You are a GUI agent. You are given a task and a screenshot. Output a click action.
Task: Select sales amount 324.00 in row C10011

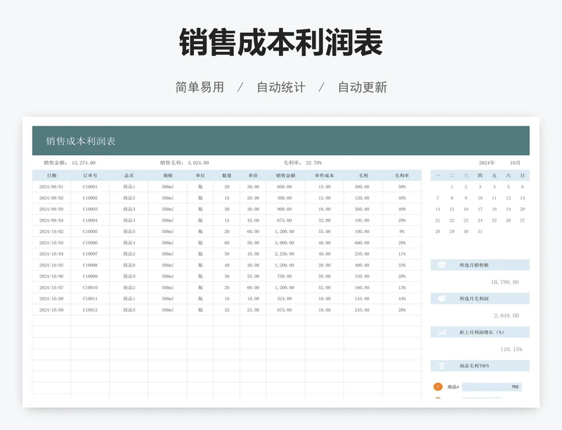pos(286,299)
